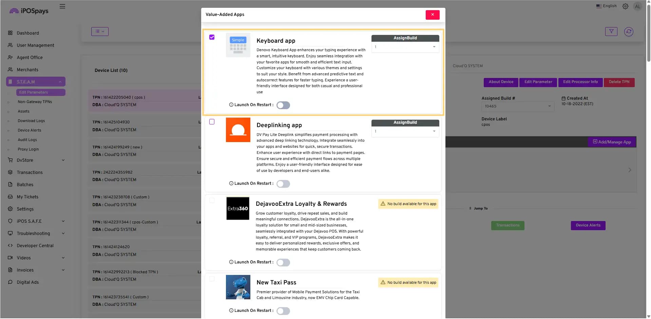This screenshot has height=319, width=651.
Task: Click the green Transactions button
Action: [508, 225]
